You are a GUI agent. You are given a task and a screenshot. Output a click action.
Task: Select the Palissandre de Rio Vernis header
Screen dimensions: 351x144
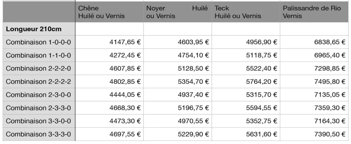(314, 12)
